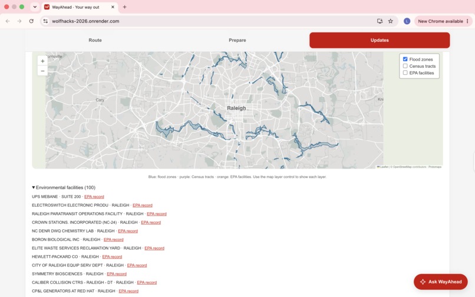Enable the Census tracts layer
Screen dimensions: 475x297
click(x=405, y=66)
